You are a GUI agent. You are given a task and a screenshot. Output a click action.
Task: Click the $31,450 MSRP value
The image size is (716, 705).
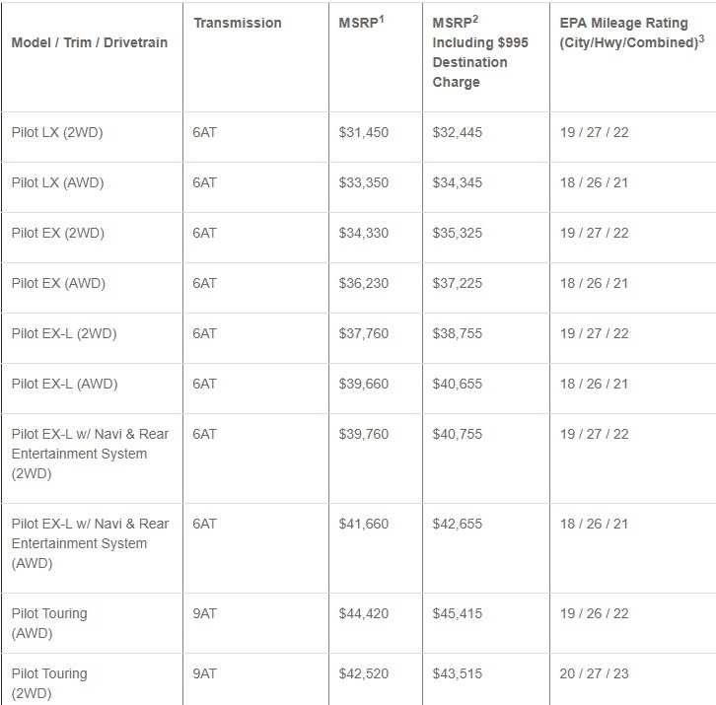(x=363, y=132)
